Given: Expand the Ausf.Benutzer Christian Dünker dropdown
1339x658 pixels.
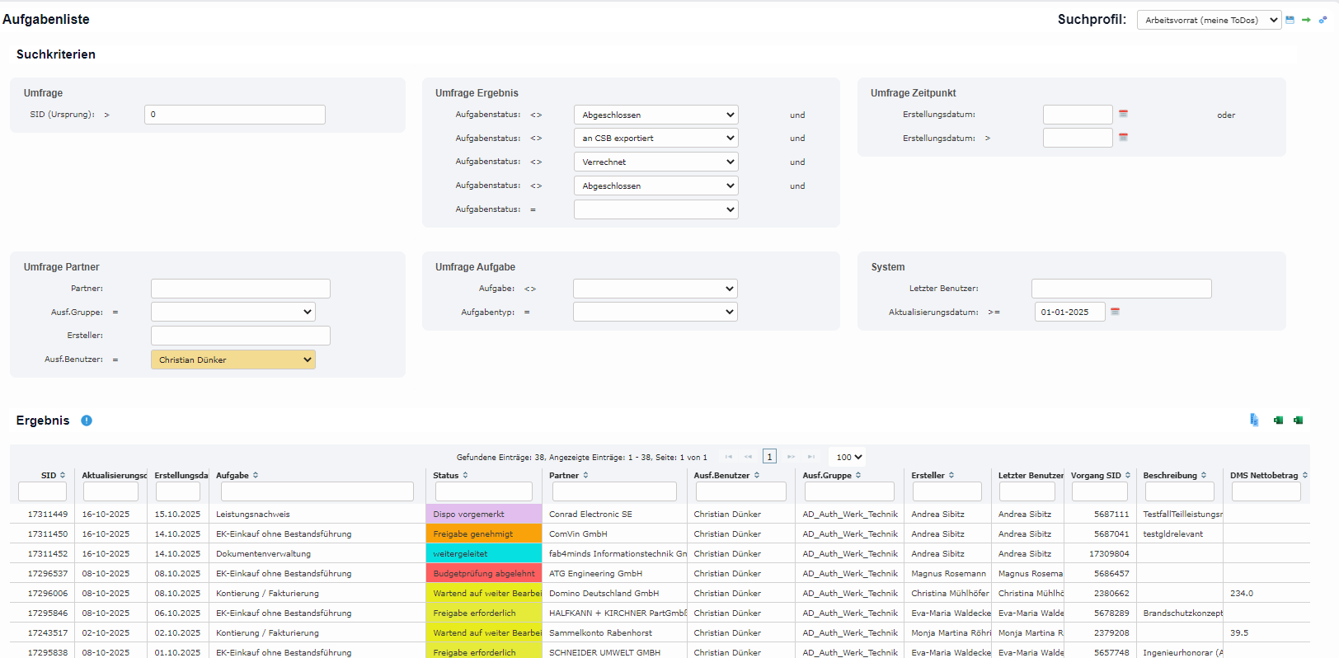Looking at the screenshot, I should (233, 360).
